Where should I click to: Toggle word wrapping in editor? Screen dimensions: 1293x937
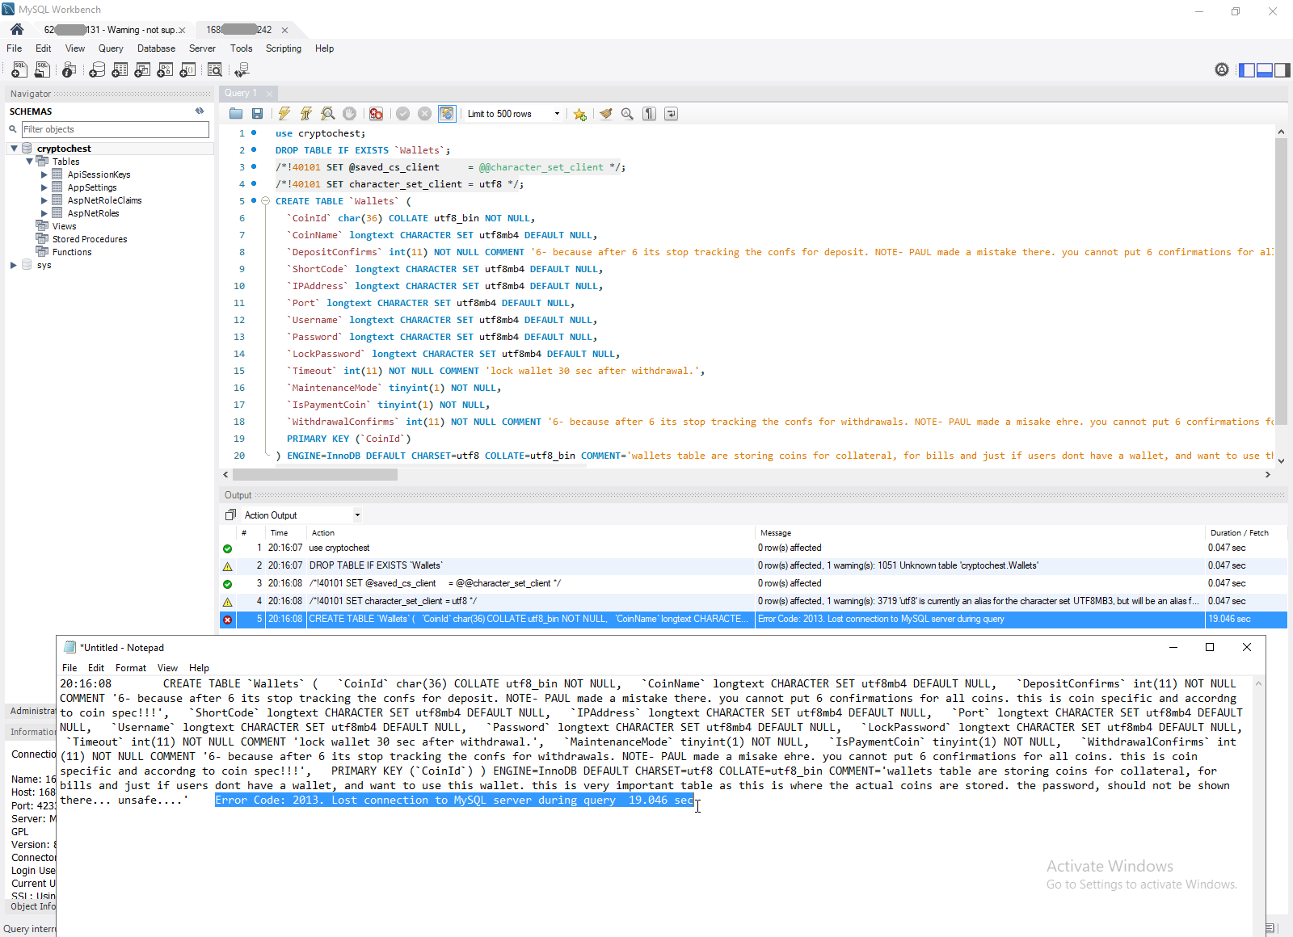pyautogui.click(x=671, y=114)
